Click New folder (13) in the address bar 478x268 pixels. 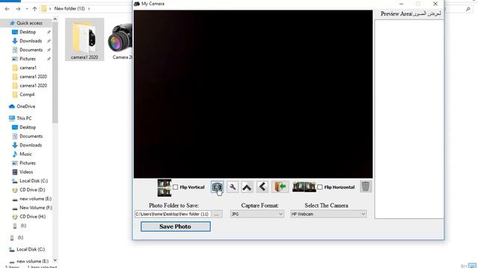69,8
